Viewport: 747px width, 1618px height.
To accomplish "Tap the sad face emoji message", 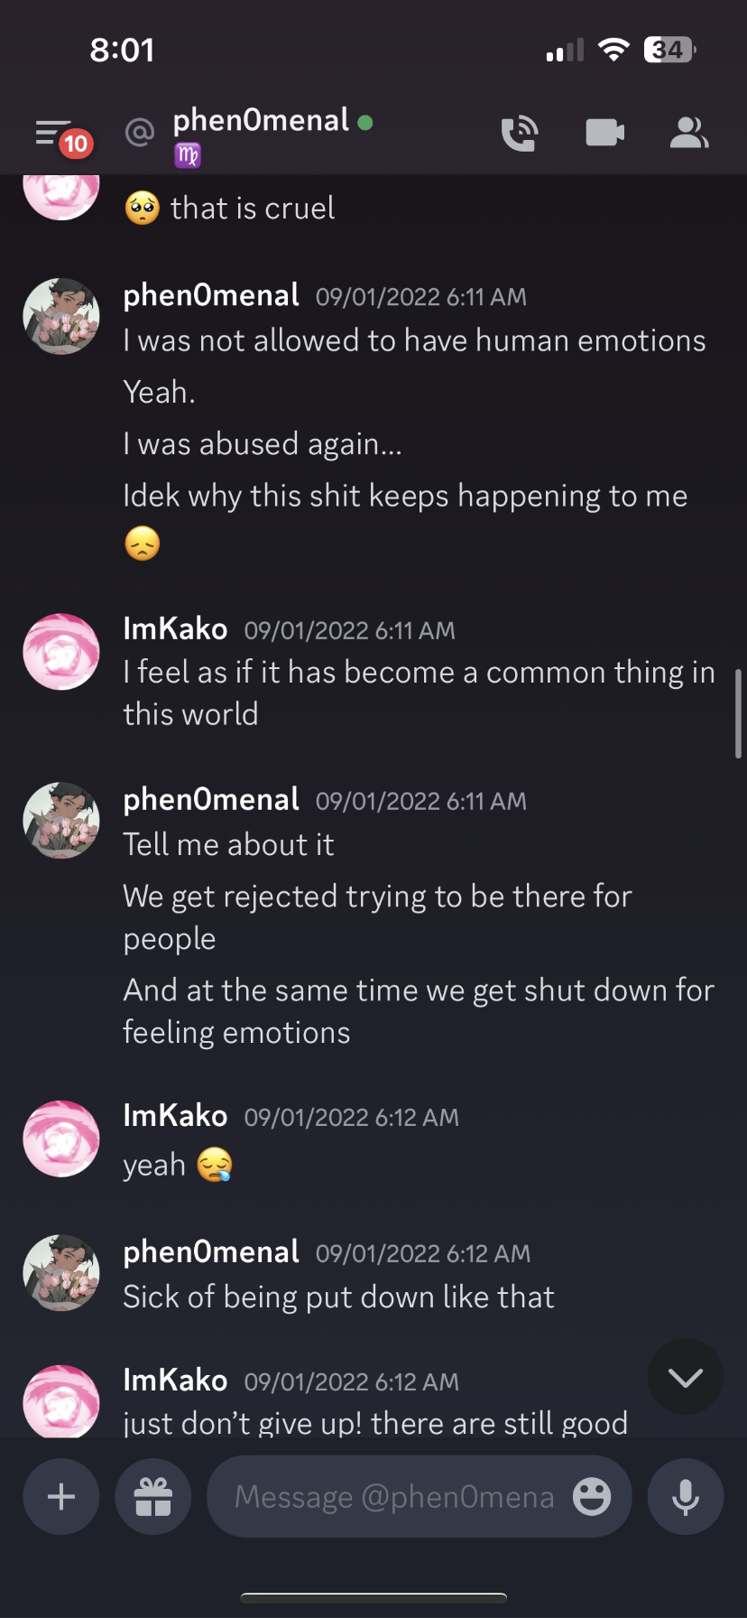I will pos(143,544).
